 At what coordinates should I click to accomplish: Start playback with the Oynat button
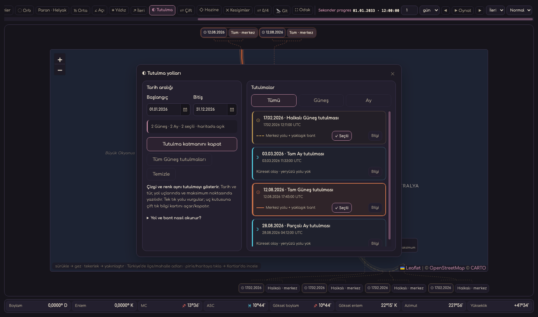click(x=463, y=10)
